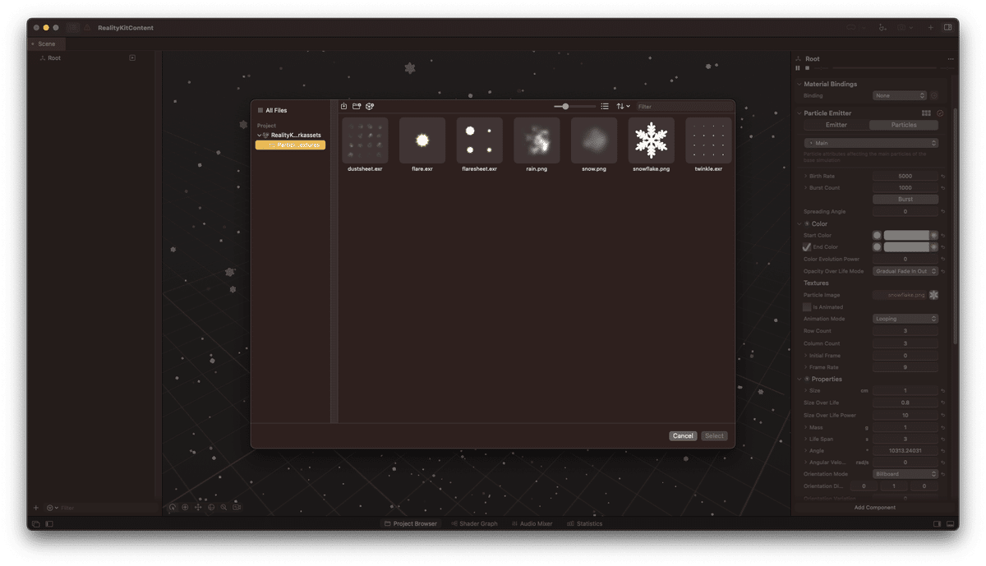
Task: Select flaresheet.exr texture
Action: 480,140
